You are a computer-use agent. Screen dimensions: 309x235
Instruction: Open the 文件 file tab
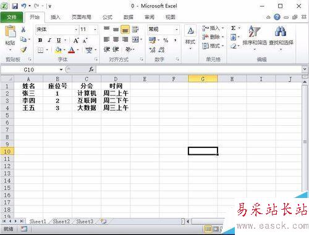click(x=12, y=17)
